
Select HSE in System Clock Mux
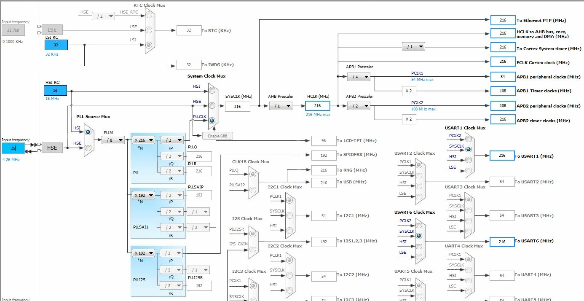click(x=212, y=105)
